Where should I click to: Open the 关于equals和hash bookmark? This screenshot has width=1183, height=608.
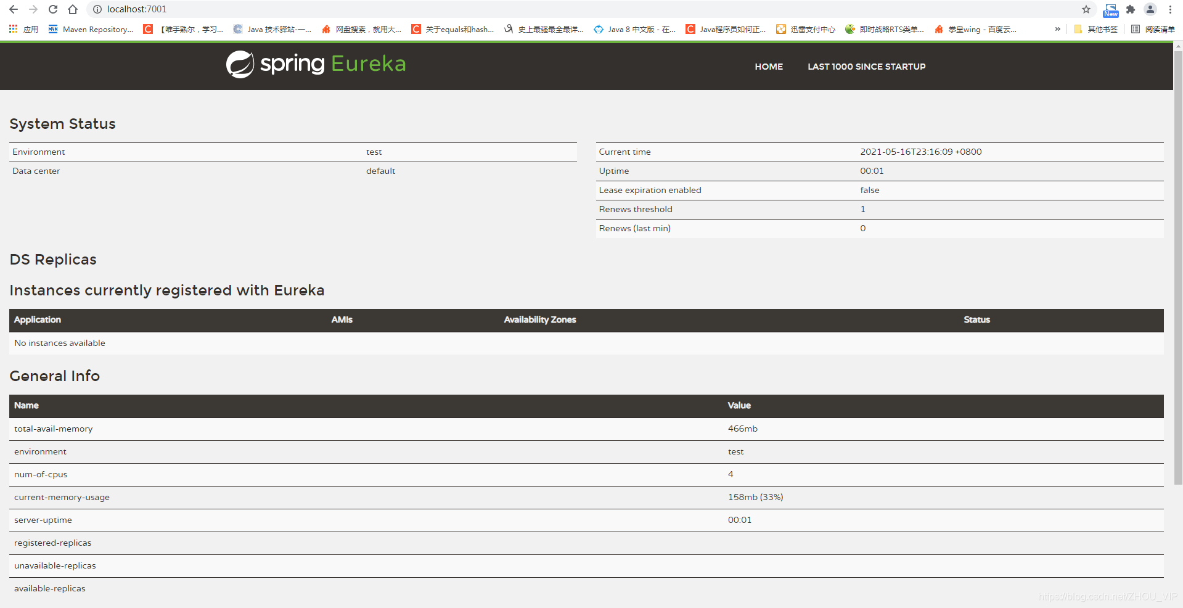(453, 29)
